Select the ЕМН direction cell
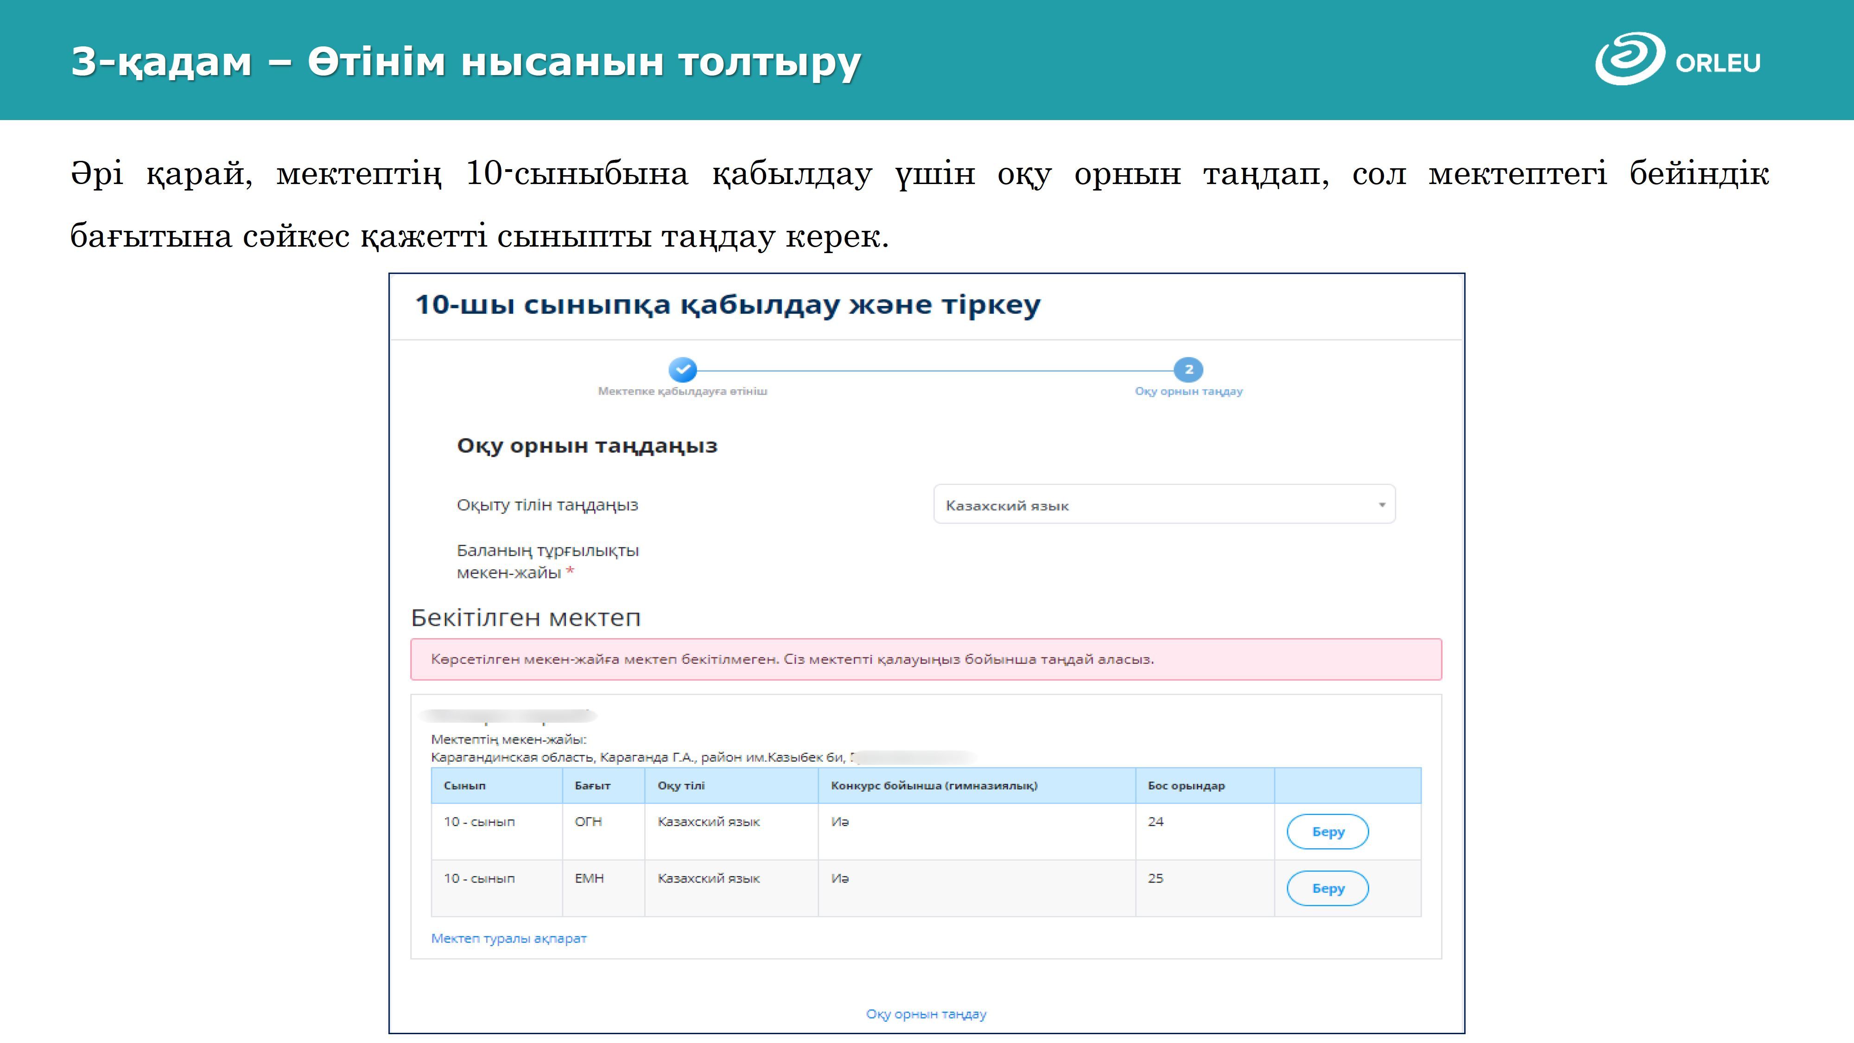1854x1043 pixels. (589, 878)
